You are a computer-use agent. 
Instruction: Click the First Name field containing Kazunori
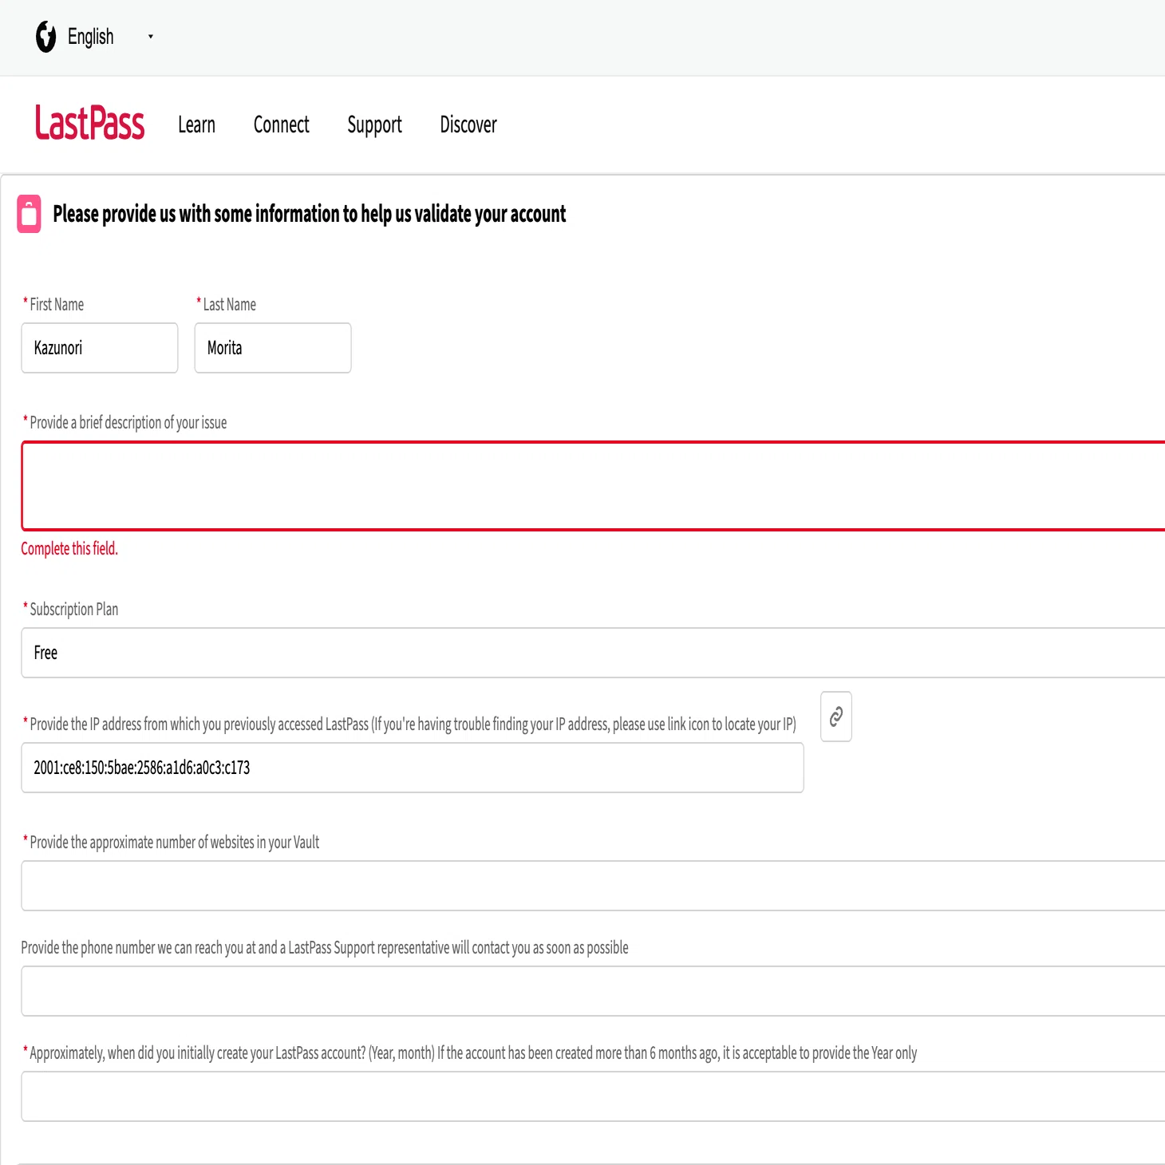point(100,348)
